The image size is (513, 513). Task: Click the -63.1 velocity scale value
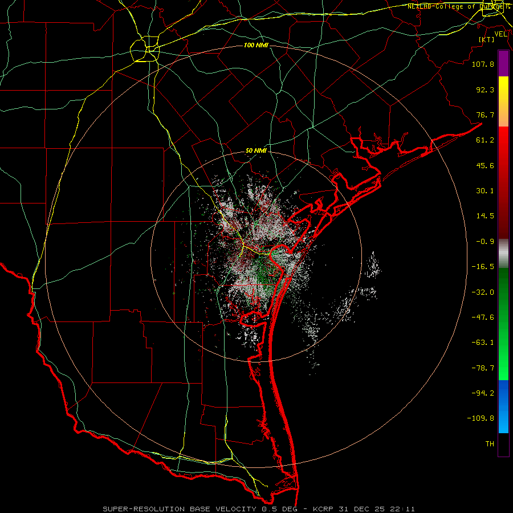pos(483,343)
